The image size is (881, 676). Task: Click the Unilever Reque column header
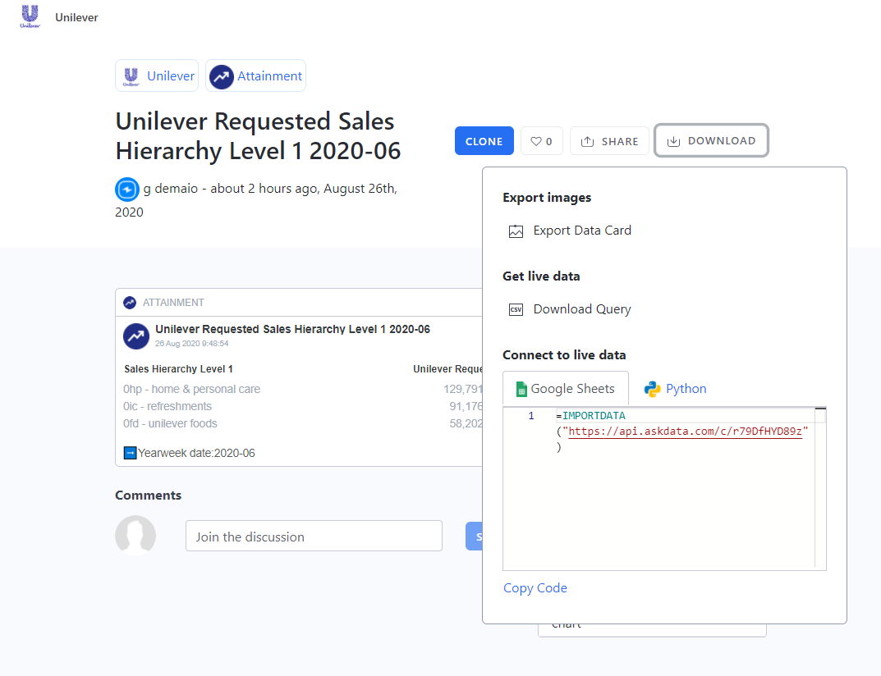coord(447,369)
